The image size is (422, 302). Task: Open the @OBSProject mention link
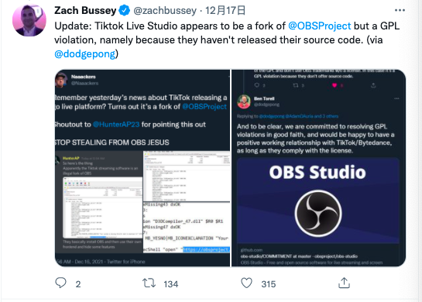320,26
